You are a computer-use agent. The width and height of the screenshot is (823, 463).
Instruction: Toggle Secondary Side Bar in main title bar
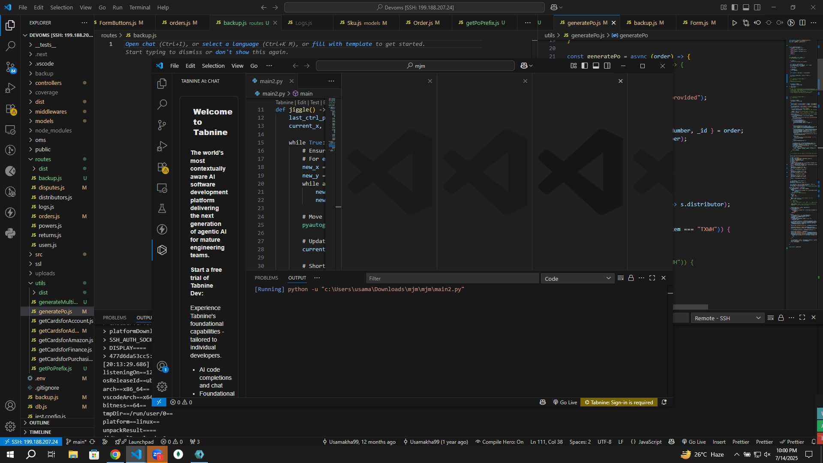[757, 7]
